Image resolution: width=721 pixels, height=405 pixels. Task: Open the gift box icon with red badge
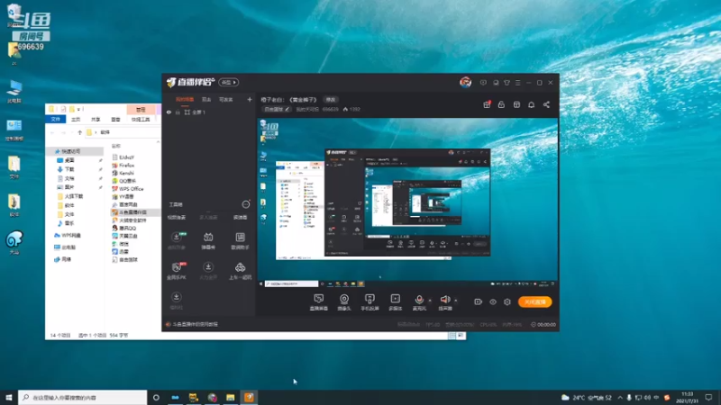[487, 104]
